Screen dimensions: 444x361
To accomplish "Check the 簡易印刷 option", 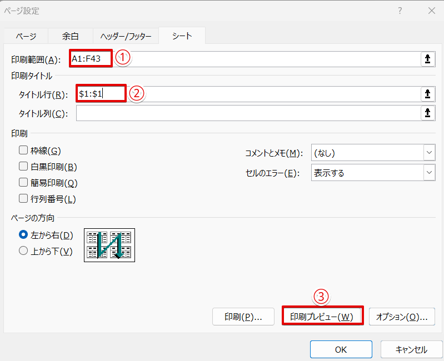I will point(23,183).
